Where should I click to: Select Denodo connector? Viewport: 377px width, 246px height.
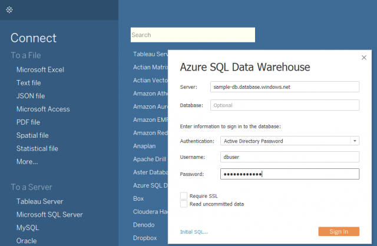pyautogui.click(x=144, y=225)
